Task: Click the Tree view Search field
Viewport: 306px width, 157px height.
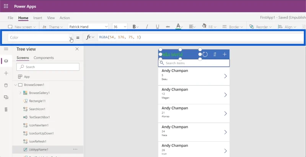Action: [x=48, y=67]
